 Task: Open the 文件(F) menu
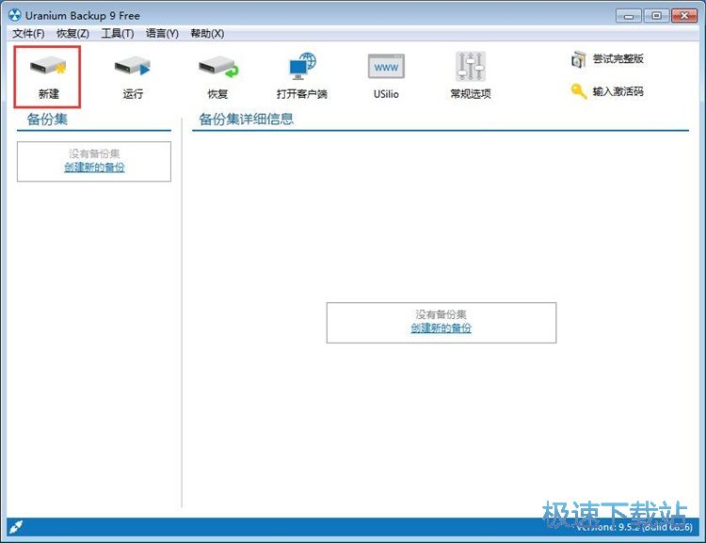pos(28,33)
